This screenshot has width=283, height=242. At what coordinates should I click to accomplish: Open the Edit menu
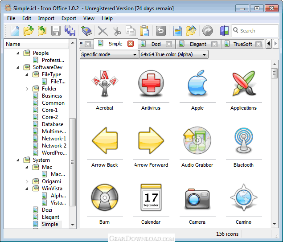27,18
